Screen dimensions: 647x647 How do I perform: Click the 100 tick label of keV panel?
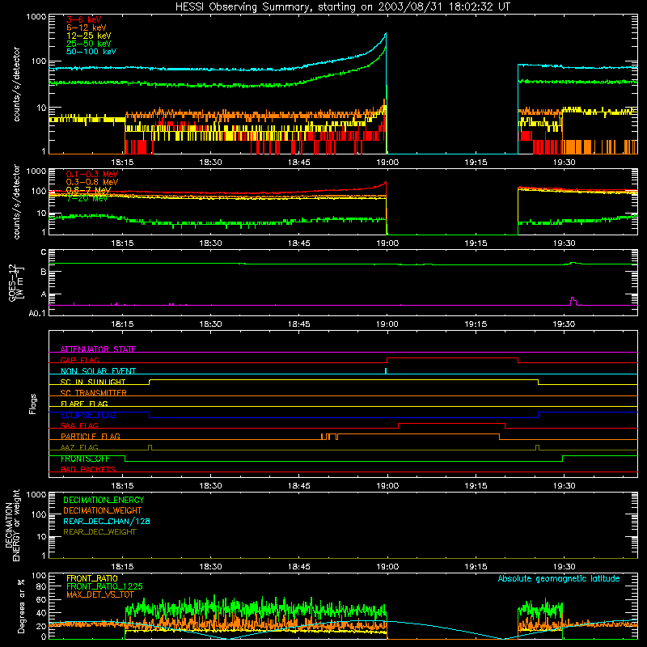coord(37,61)
